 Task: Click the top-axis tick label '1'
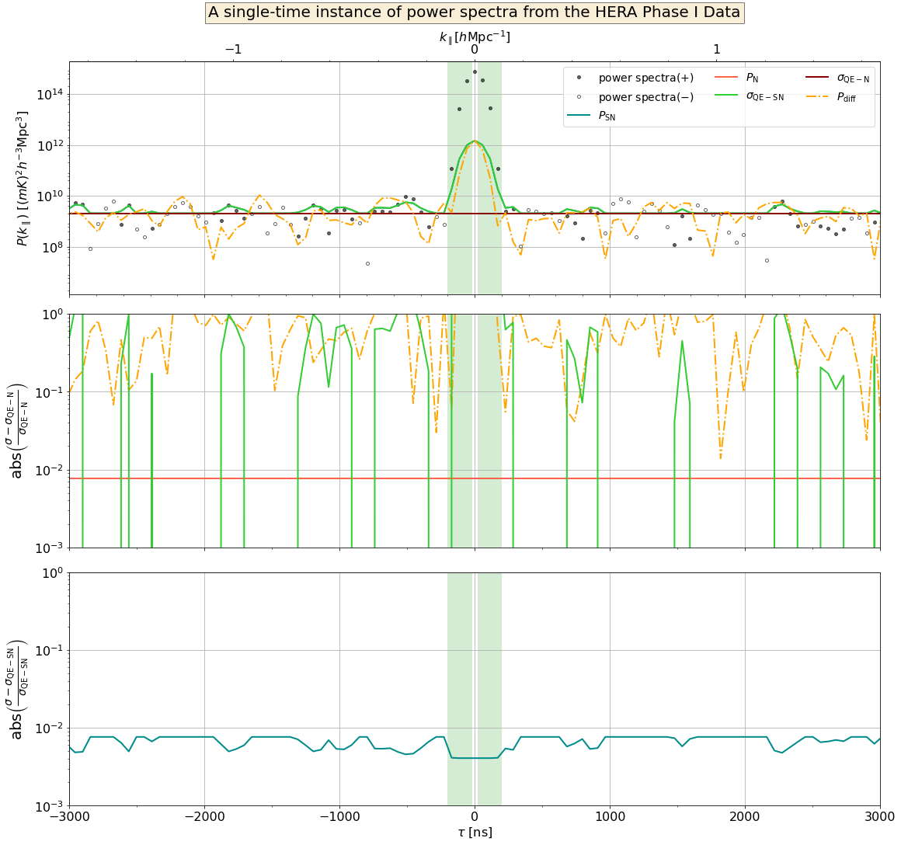tap(716, 50)
